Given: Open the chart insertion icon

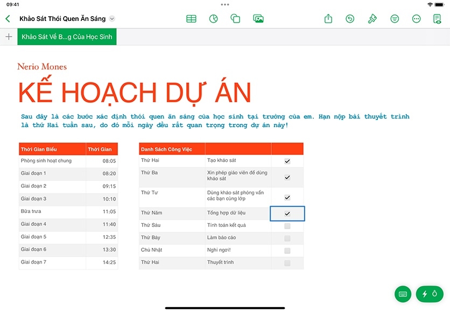Looking at the screenshot, I should (214, 19).
